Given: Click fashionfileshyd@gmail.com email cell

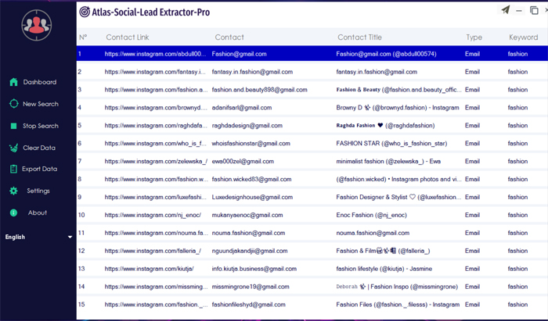Looking at the screenshot, I should 248,305.
